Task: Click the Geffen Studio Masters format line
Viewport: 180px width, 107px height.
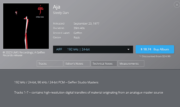Action: coord(56,82)
